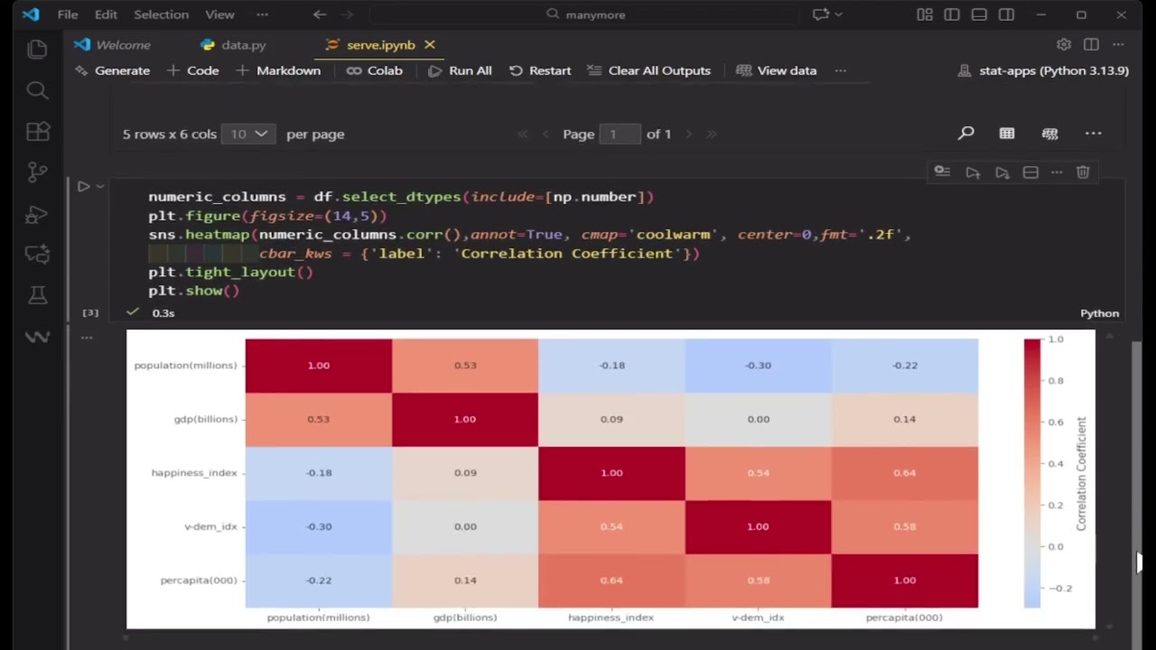Open editor More Actions menu
This screenshot has height=650, width=1156.
(x=1118, y=44)
